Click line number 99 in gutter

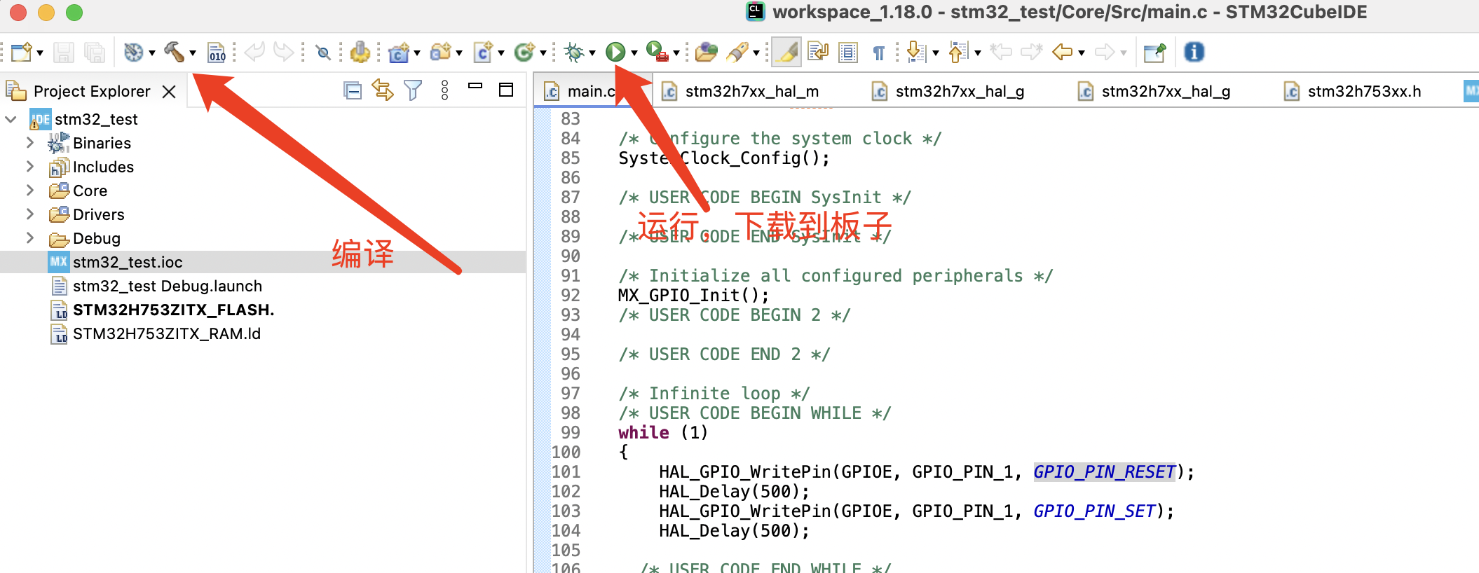click(x=570, y=433)
